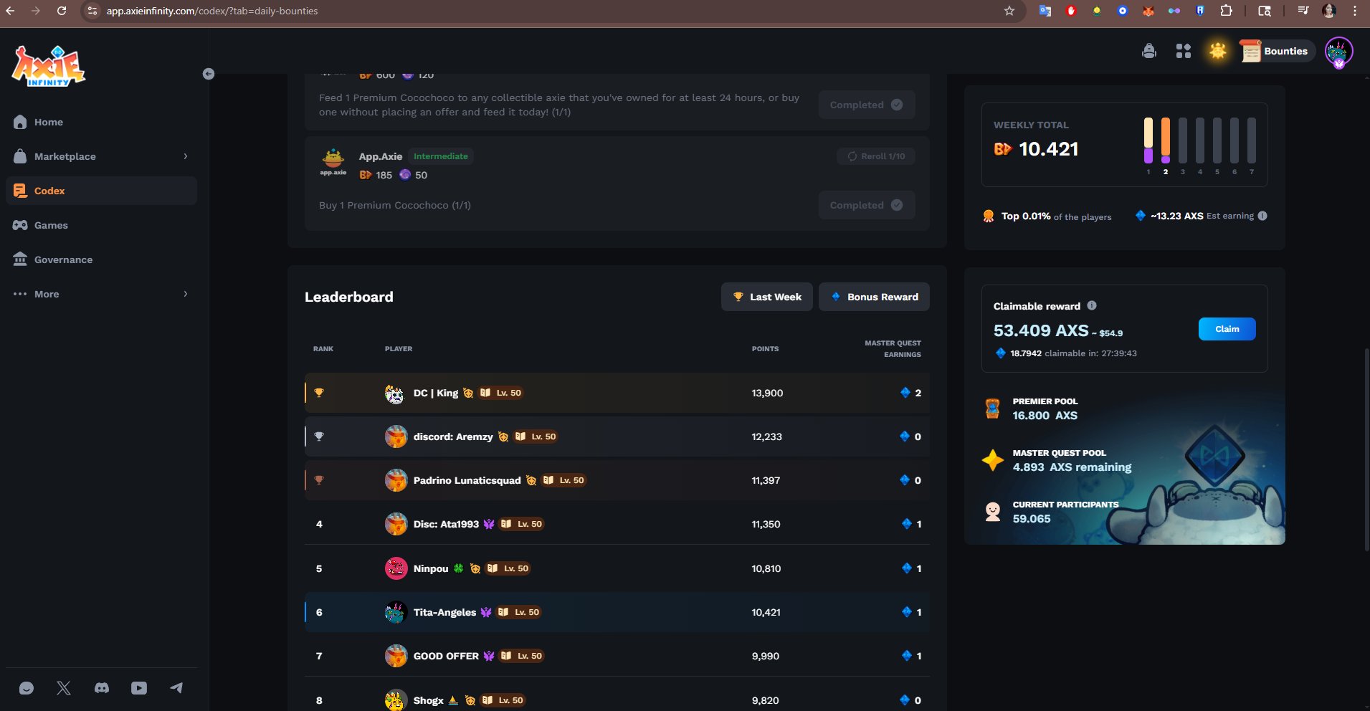Select player name Shogx

click(x=428, y=700)
